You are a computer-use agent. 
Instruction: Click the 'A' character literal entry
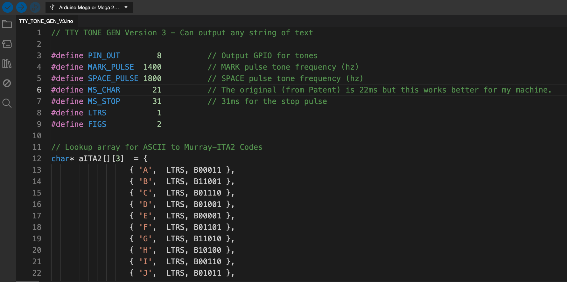click(x=145, y=170)
